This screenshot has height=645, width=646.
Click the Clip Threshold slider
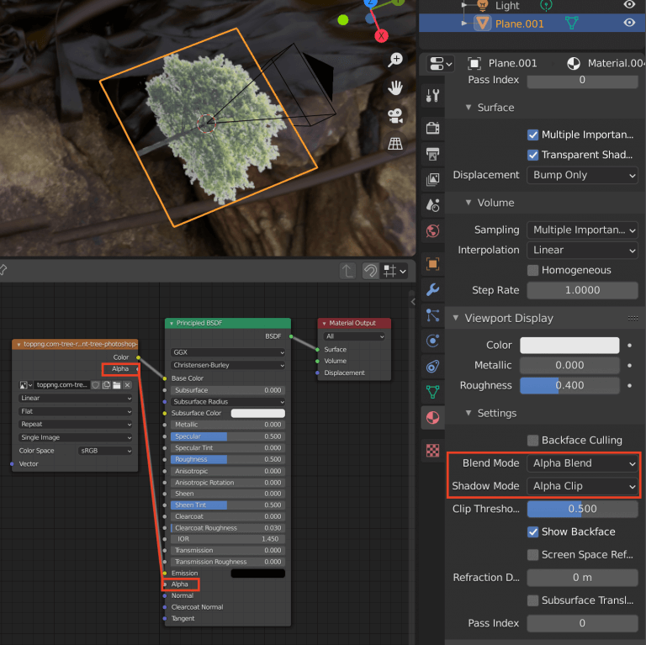point(583,509)
